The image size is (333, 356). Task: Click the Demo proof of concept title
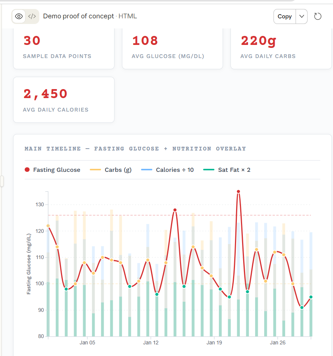click(x=79, y=16)
